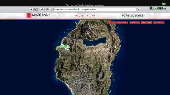Filter map by BUNKERS
This screenshot has height=95, width=170.
click(x=135, y=22)
